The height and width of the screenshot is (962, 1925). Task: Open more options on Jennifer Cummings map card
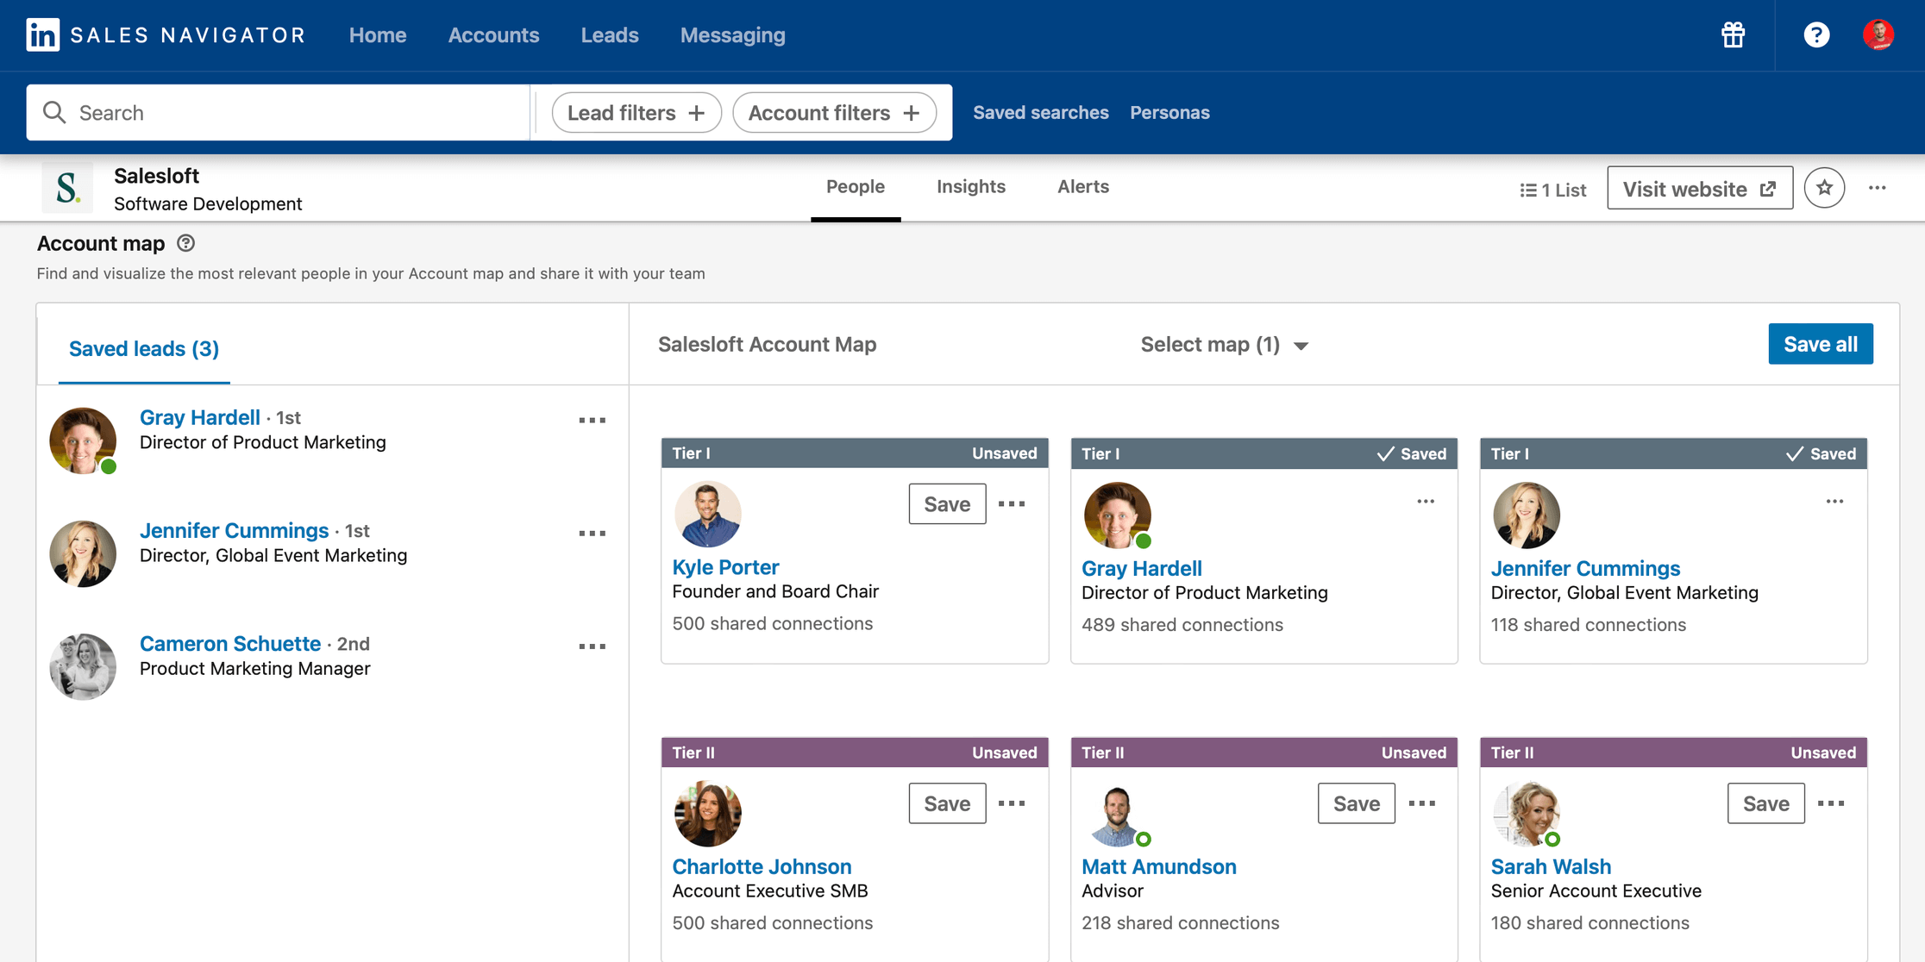coord(1834,501)
